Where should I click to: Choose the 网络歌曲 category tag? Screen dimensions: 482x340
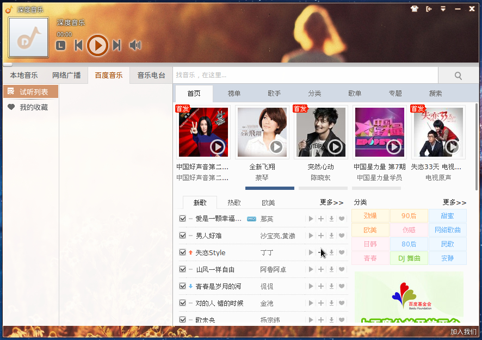pos(448,230)
